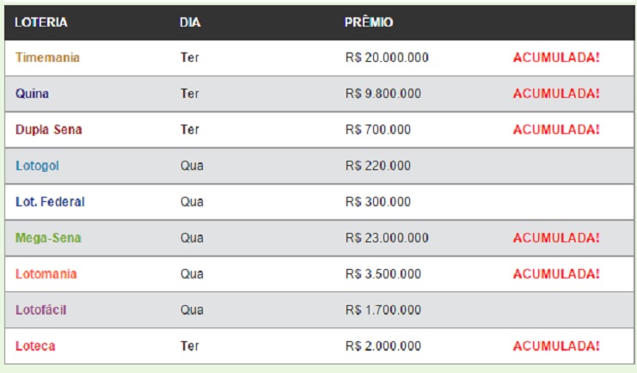Click the Mega-Sena ACUMULADA! label
This screenshot has width=637, height=373.
click(556, 238)
